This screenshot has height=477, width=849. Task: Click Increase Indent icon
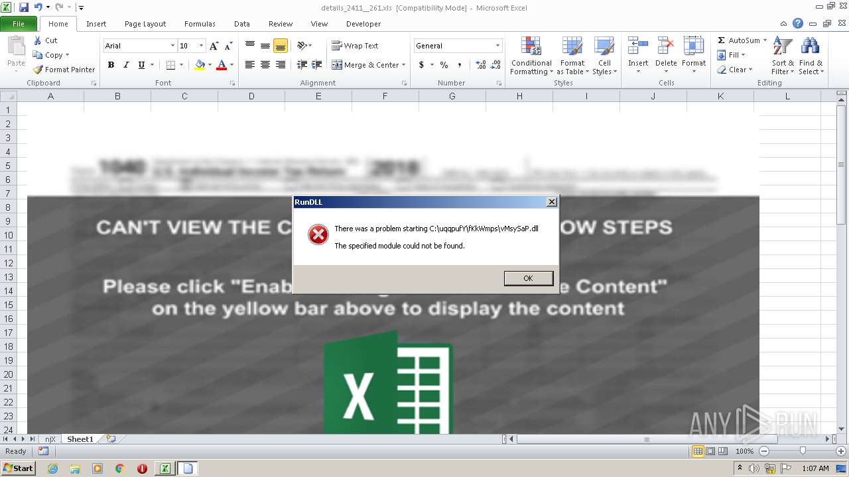[x=316, y=65]
